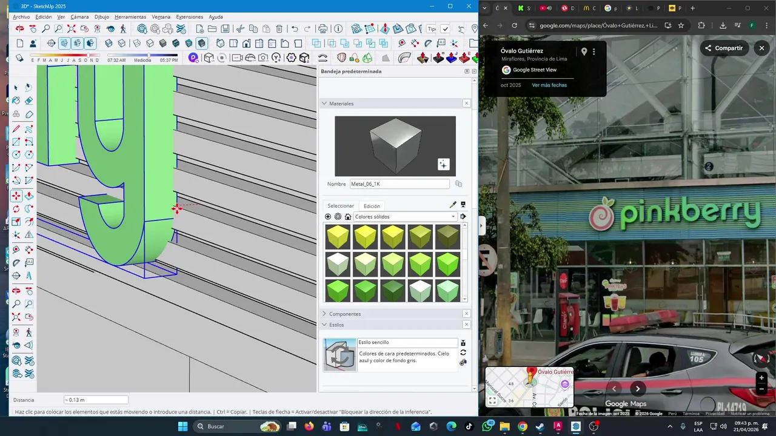Click the Add Location pin icon
This screenshot has width=776, height=436.
[x=475, y=28]
